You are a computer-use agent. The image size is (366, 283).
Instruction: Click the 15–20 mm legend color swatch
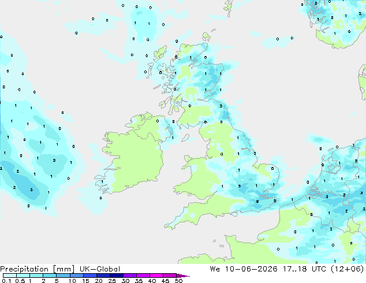(x=89, y=275)
